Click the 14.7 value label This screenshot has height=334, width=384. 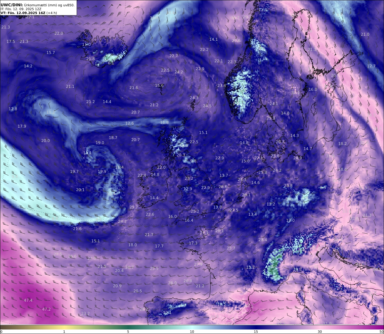308,149
